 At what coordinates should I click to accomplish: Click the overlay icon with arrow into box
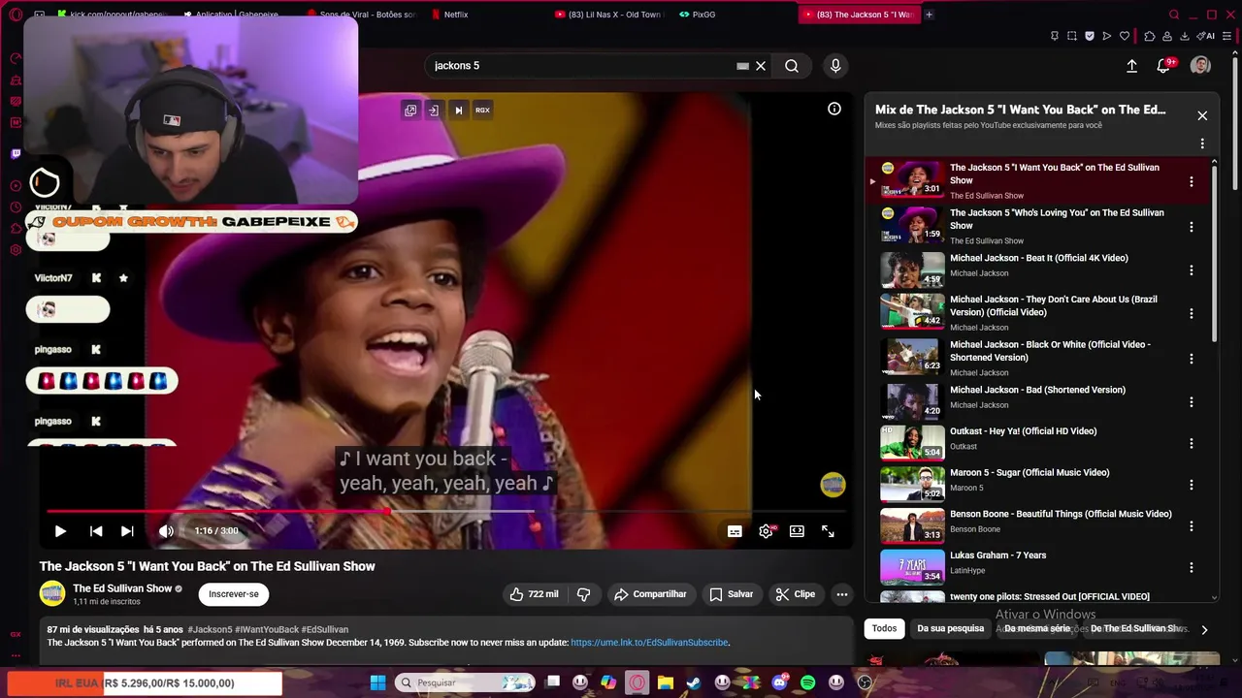[434, 111]
